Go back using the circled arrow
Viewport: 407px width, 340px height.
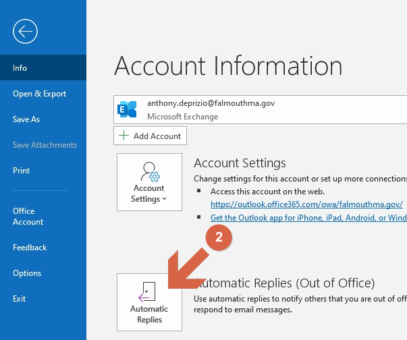25,32
